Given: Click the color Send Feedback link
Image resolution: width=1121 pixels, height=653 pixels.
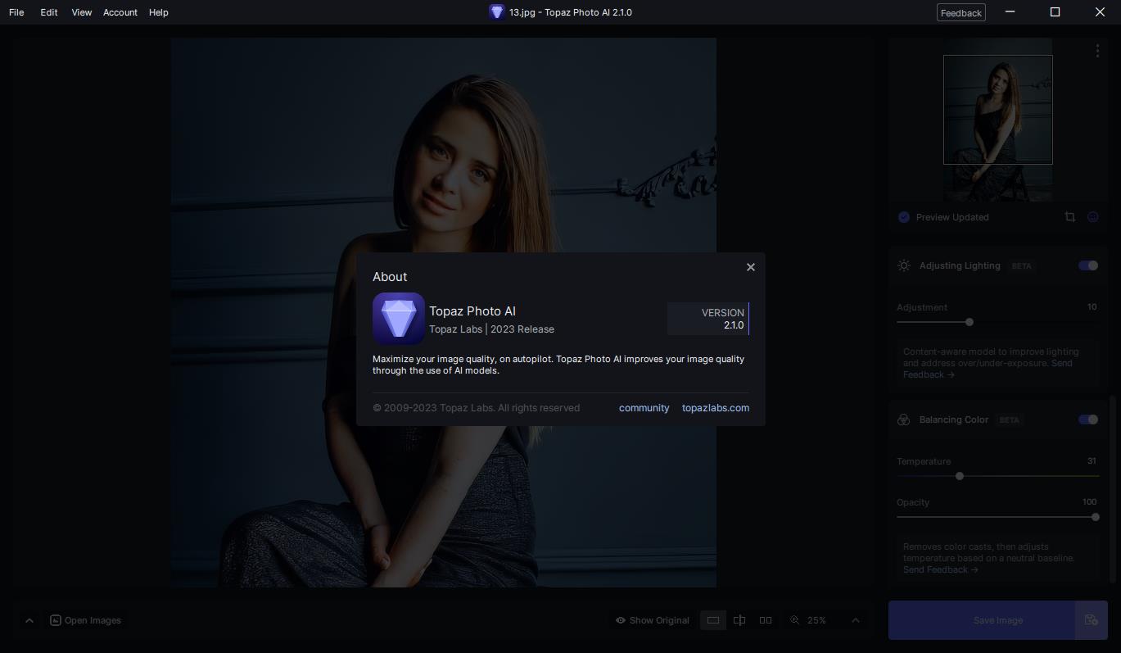Looking at the screenshot, I should point(940,569).
